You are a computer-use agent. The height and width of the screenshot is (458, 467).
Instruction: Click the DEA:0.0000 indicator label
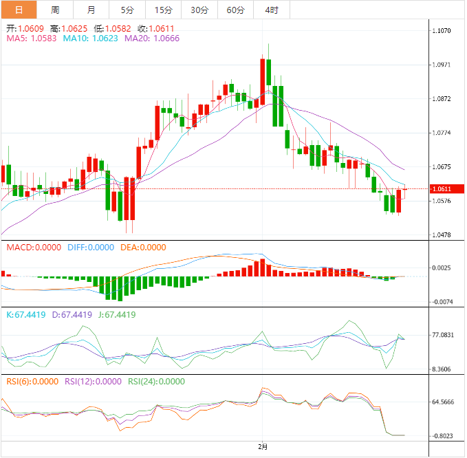tap(143, 248)
